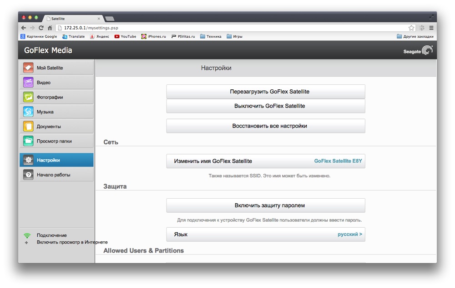This screenshot has width=455, height=288.
Task: Go back with browser back arrow
Action: tap(24, 28)
